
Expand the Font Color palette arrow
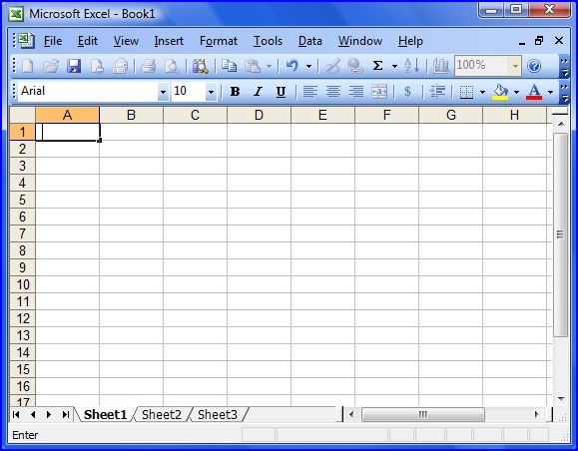pyautogui.click(x=550, y=92)
